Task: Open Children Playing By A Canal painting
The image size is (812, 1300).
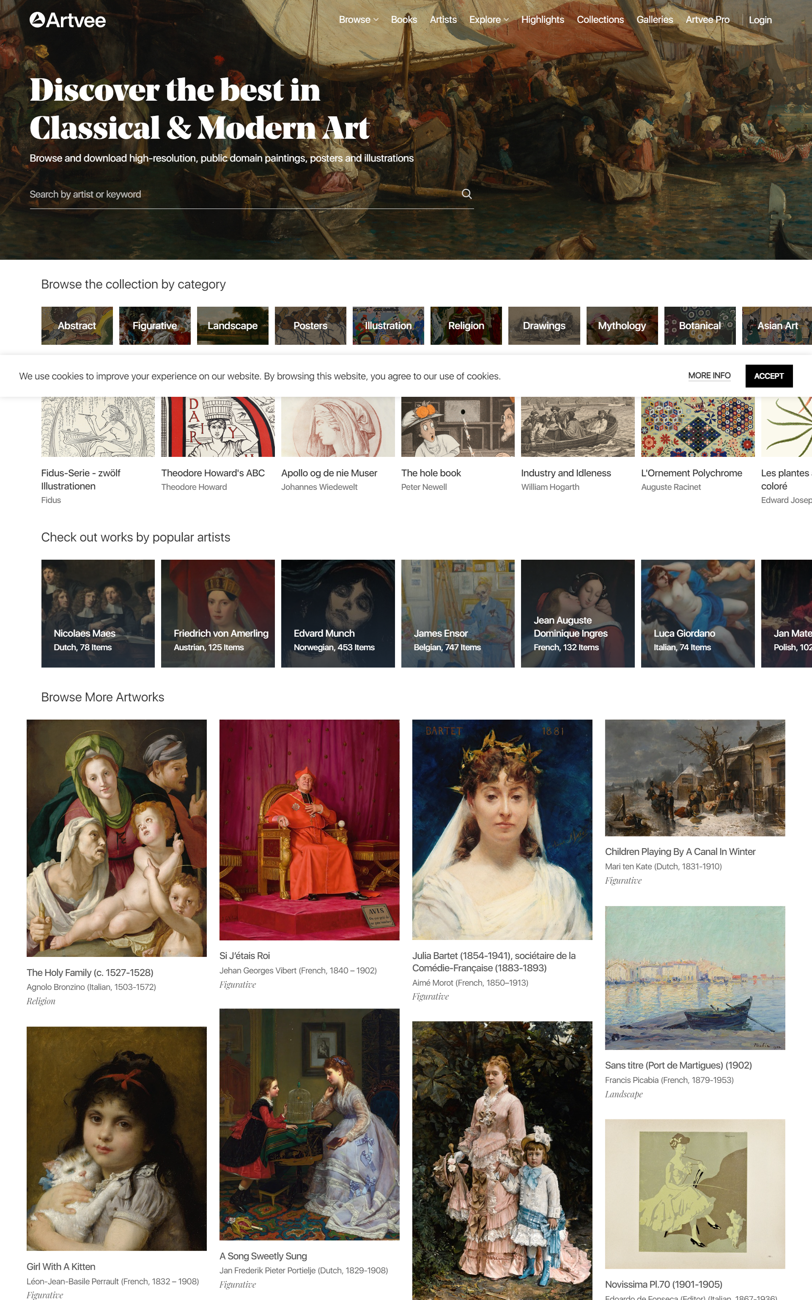Action: pos(695,778)
